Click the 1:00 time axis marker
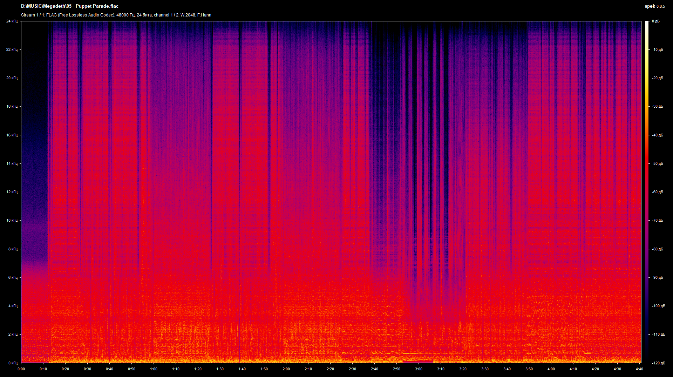 [154, 369]
